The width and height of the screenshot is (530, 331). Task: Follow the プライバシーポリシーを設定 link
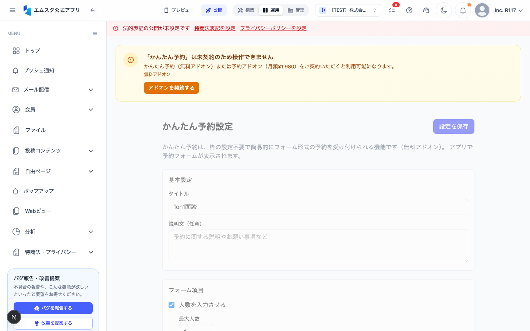pyautogui.click(x=273, y=28)
